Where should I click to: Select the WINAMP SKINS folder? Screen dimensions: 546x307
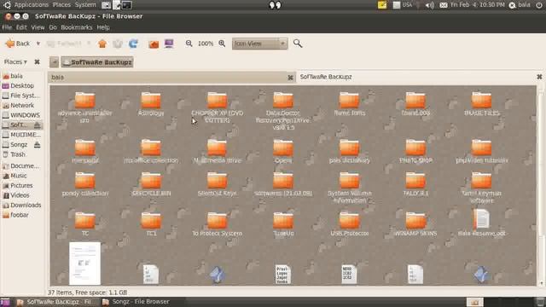tap(415, 221)
